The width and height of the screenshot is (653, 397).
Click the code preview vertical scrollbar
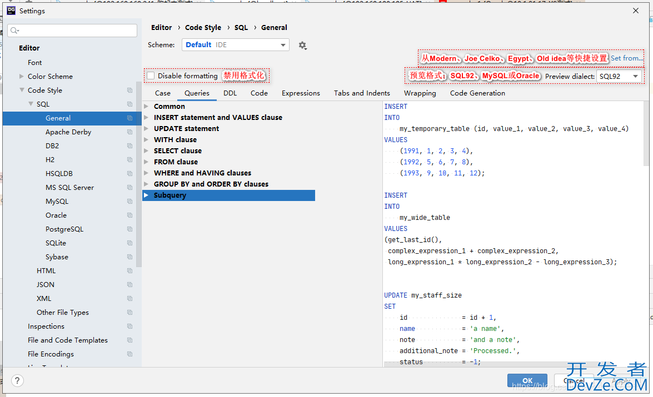pyautogui.click(x=646, y=133)
